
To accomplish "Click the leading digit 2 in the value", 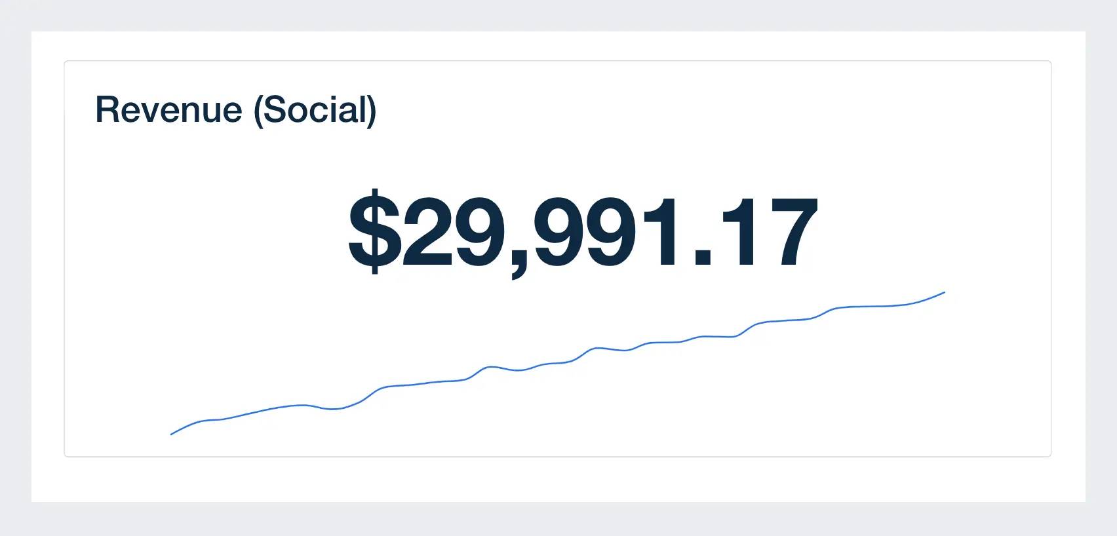I will click(x=428, y=231).
